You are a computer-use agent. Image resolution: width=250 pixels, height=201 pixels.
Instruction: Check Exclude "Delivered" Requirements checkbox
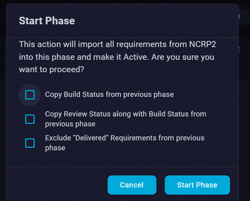[30, 143]
